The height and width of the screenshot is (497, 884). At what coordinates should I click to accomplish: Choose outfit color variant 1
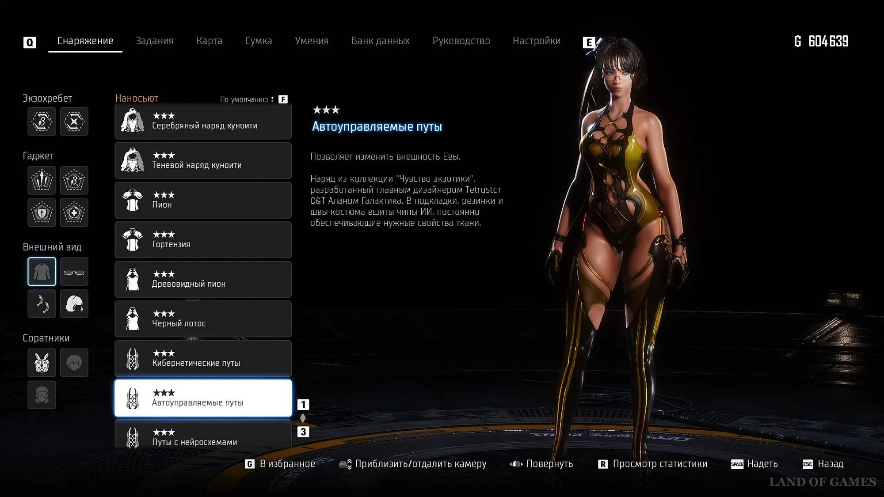click(303, 404)
